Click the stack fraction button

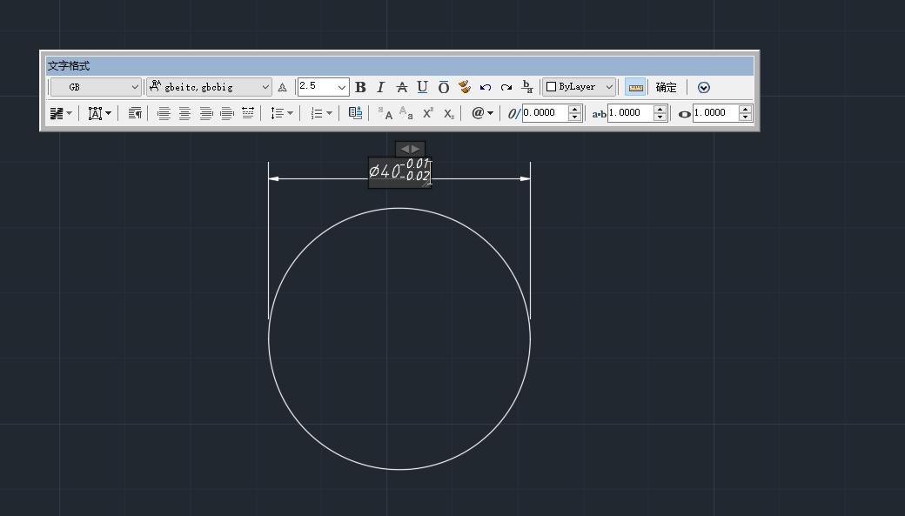[527, 87]
